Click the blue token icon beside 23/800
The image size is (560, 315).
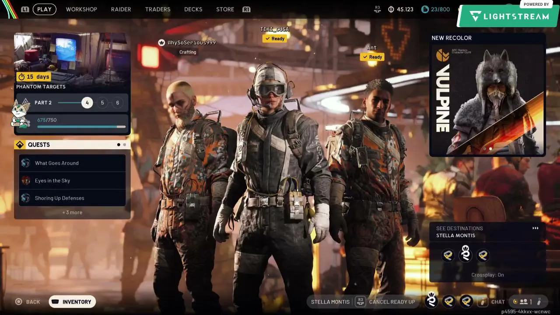(x=425, y=9)
